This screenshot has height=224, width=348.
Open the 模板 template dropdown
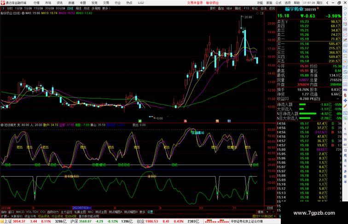[x=260, y=212]
